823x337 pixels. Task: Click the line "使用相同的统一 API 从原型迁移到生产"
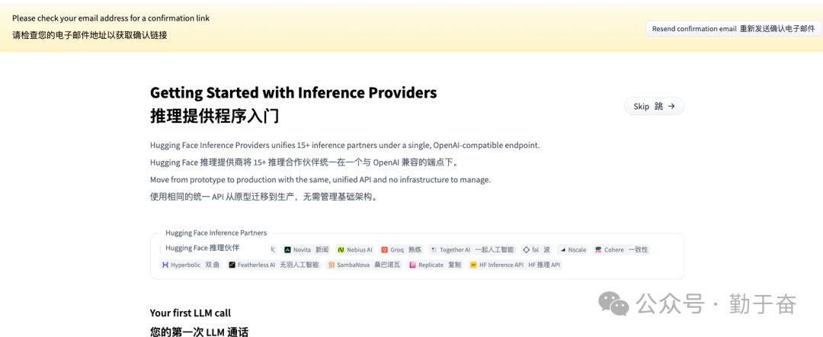click(x=264, y=197)
